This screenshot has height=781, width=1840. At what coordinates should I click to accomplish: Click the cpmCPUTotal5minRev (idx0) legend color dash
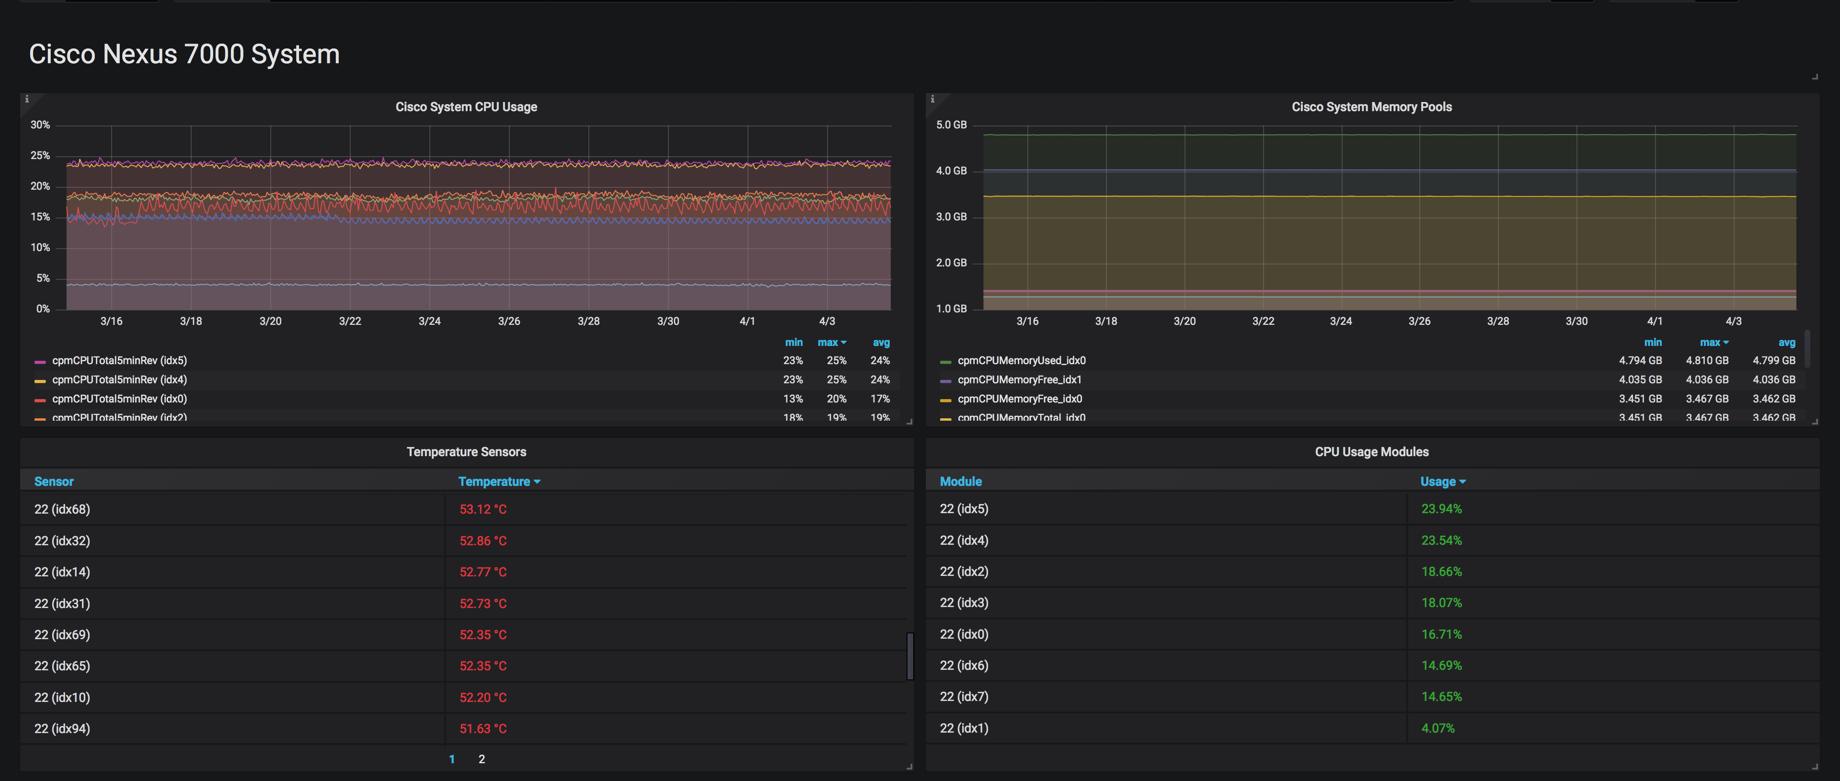pos(40,400)
